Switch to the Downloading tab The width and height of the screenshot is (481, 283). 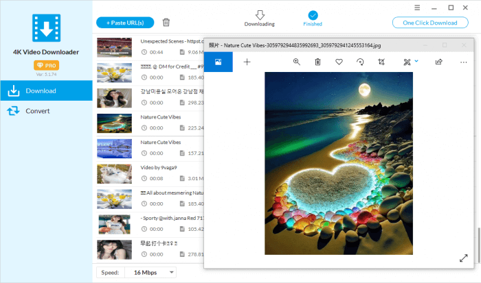pyautogui.click(x=259, y=19)
